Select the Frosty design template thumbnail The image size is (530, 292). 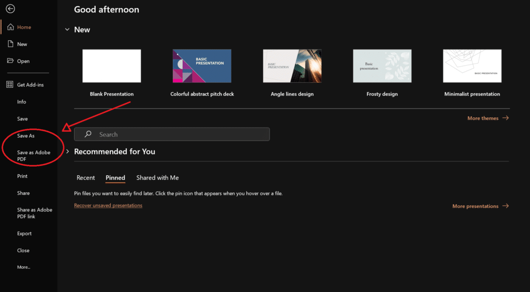pyautogui.click(x=382, y=66)
